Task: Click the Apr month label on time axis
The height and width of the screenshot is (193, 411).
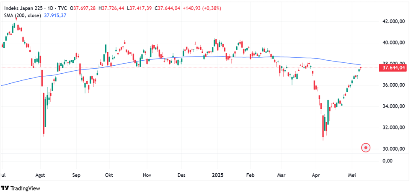Action: (316, 175)
